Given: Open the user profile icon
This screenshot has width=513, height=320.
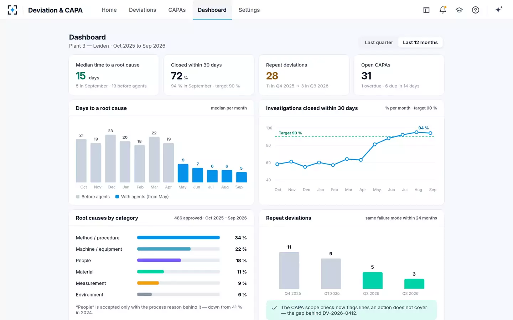Looking at the screenshot, I should coord(476,10).
